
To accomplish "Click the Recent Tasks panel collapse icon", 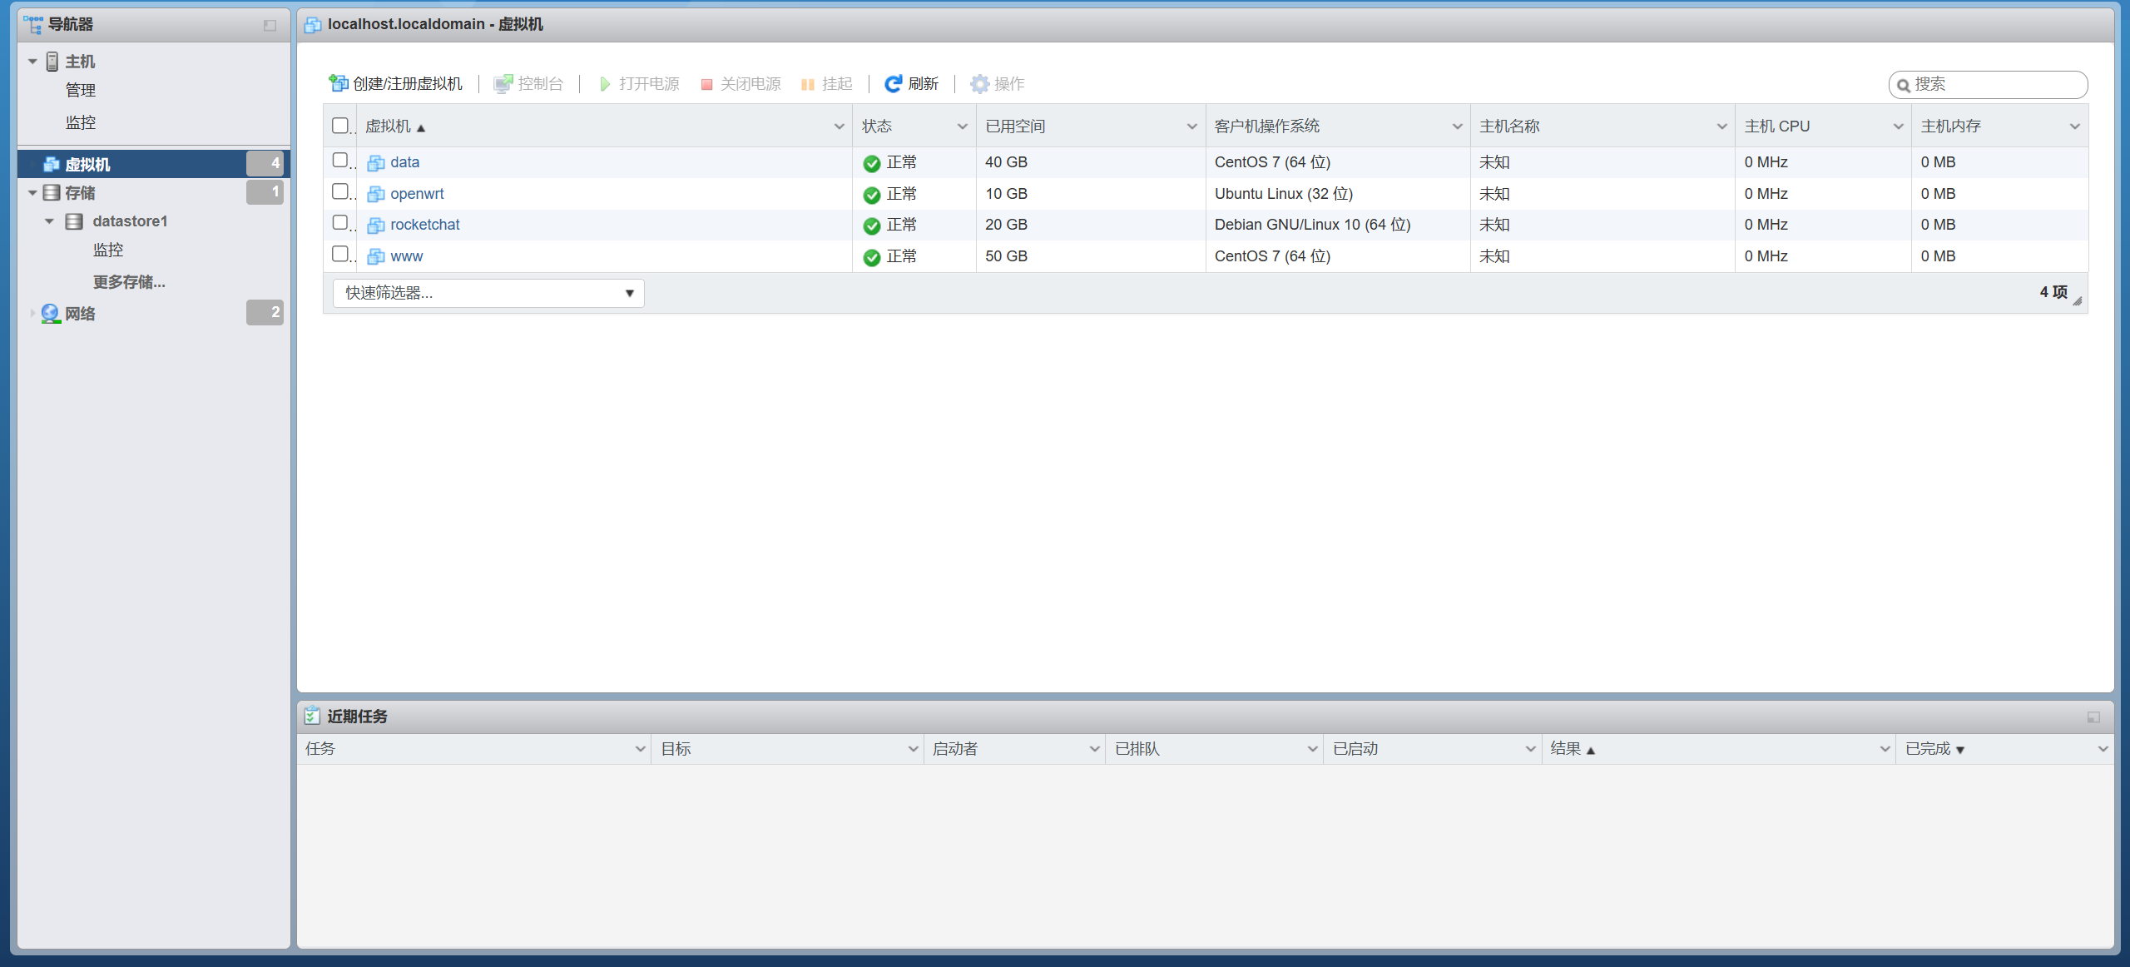I will [x=2093, y=717].
